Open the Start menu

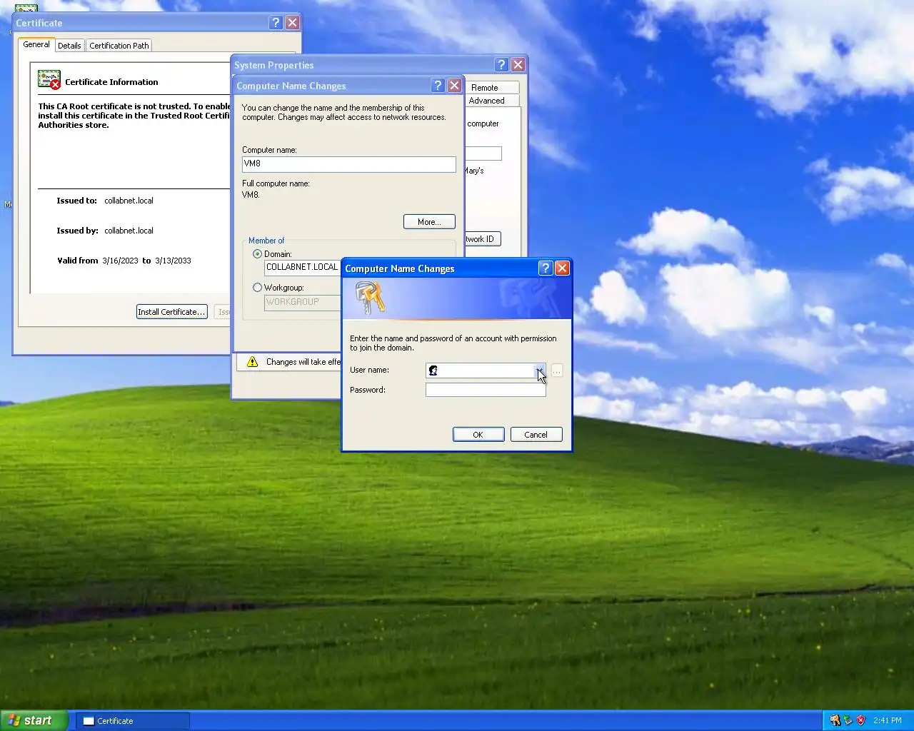coord(34,720)
